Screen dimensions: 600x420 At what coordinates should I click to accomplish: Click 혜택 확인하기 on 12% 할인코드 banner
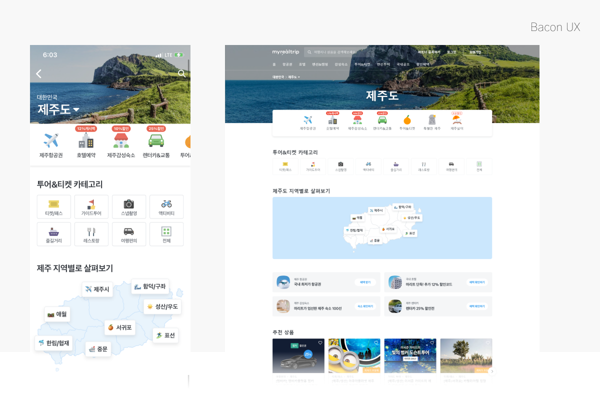pos(477,282)
